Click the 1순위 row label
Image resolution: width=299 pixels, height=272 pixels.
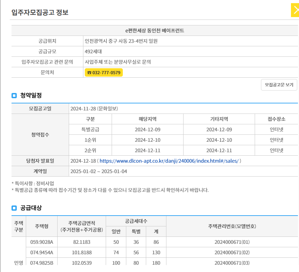pyautogui.click(x=90, y=140)
